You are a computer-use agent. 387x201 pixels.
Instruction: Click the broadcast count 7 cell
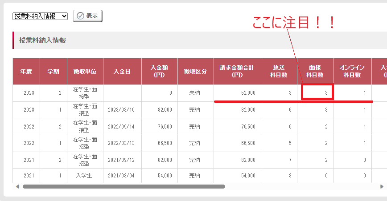tap(279, 160)
